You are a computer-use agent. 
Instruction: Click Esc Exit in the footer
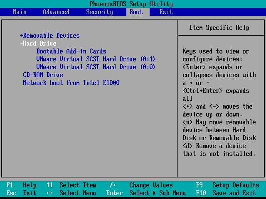point(21,193)
